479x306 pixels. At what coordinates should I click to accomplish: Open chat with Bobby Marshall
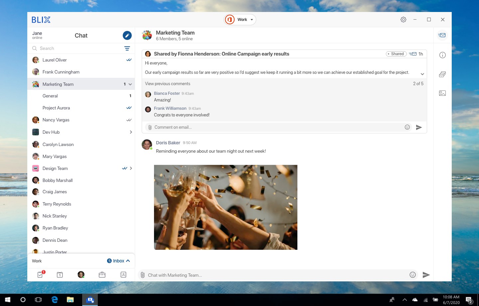pos(81,180)
